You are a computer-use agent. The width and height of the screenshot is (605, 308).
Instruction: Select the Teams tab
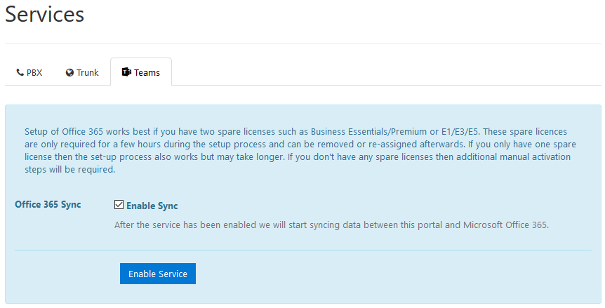141,72
